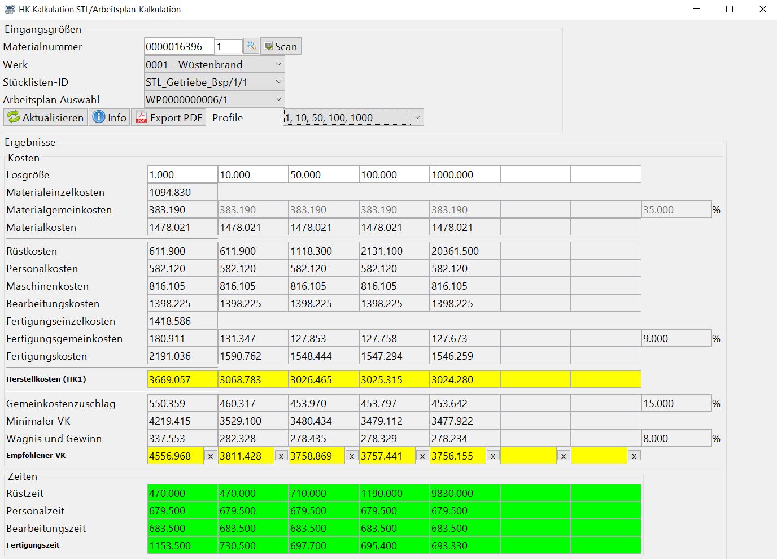Click the Losgröße field containing 1.000
Viewport: 777px width, 559px height.
tap(182, 174)
